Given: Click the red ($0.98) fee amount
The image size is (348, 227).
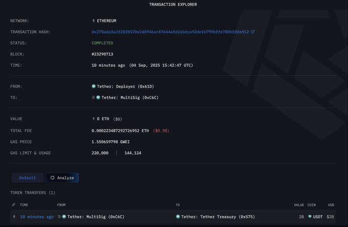Looking at the screenshot, I should pyautogui.click(x=161, y=131).
